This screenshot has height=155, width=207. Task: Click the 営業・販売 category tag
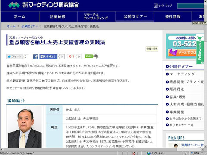(x=152, y=49)
